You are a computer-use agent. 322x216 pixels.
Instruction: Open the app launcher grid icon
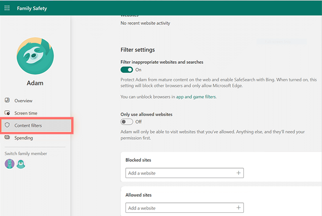click(7, 8)
